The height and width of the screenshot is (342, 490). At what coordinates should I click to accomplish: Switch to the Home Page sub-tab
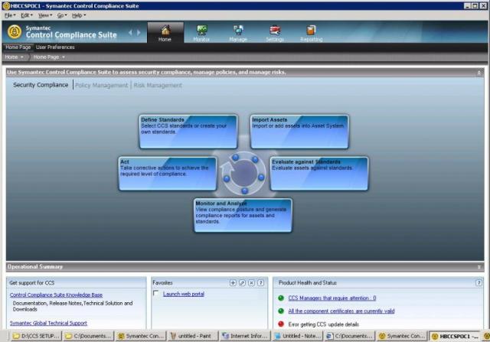point(18,47)
